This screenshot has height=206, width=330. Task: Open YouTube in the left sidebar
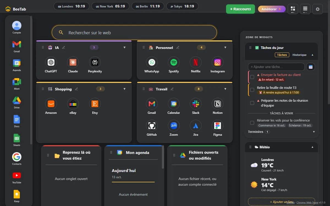(x=17, y=177)
